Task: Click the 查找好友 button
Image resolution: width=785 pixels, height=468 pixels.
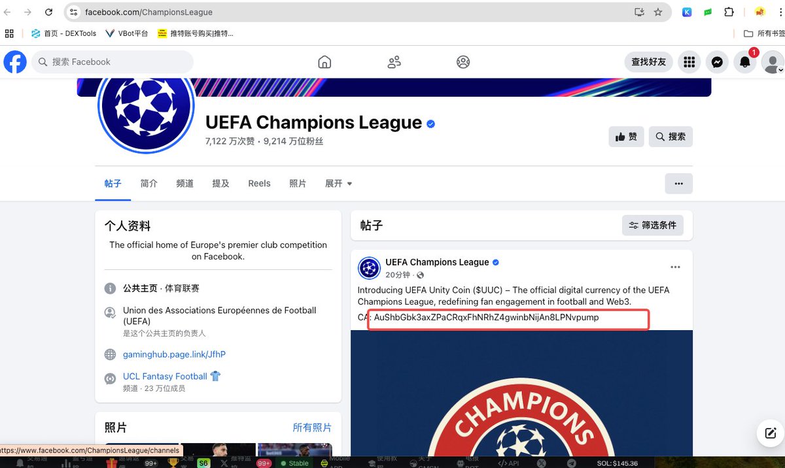Action: tap(648, 62)
